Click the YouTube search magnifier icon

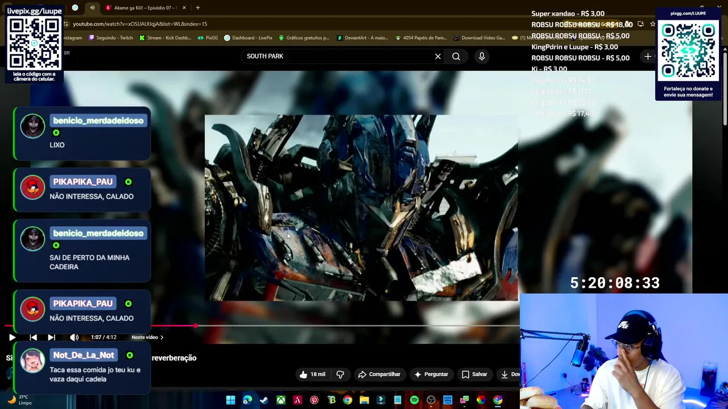point(456,56)
